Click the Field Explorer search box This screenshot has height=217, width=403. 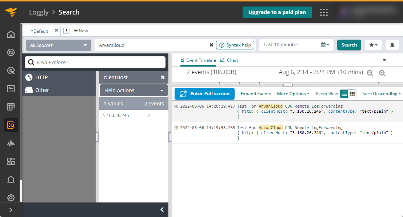(x=95, y=63)
